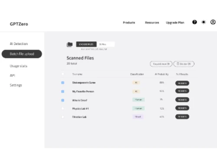Viewport: 217px width, 163px height.
Task: Click the Mixed tag for Titration Lab
Action: coord(138,116)
